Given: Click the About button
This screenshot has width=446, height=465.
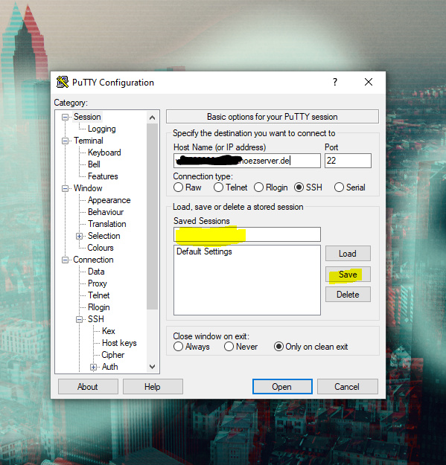Looking at the screenshot, I should click(x=88, y=387).
